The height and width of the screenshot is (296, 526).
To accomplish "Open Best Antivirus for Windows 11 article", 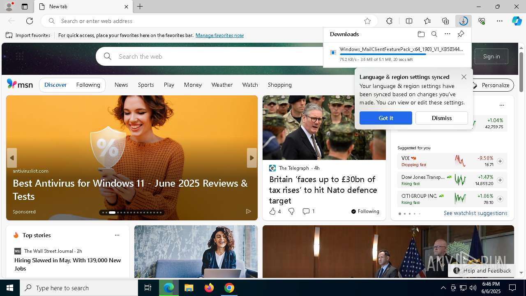I will (x=130, y=190).
